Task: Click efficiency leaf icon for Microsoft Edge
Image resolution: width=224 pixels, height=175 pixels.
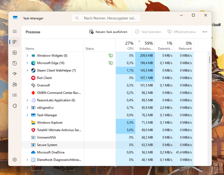Action: coord(111,63)
